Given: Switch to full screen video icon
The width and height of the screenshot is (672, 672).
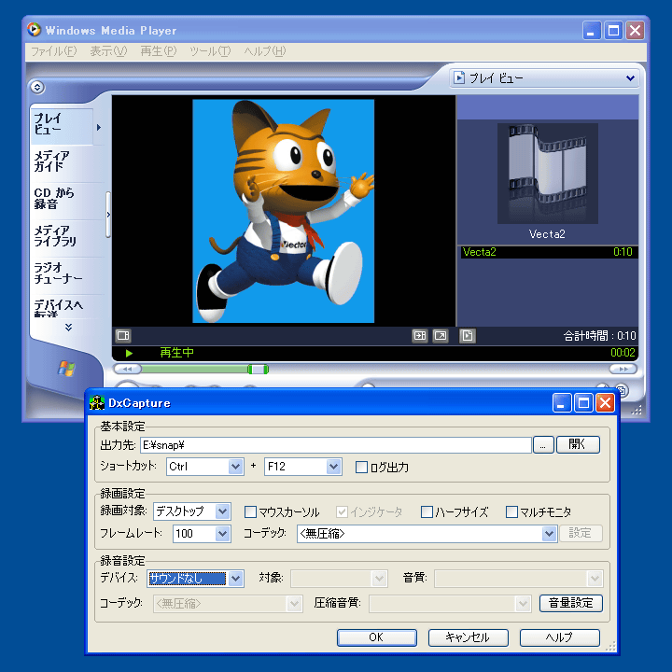Looking at the screenshot, I should [x=441, y=336].
